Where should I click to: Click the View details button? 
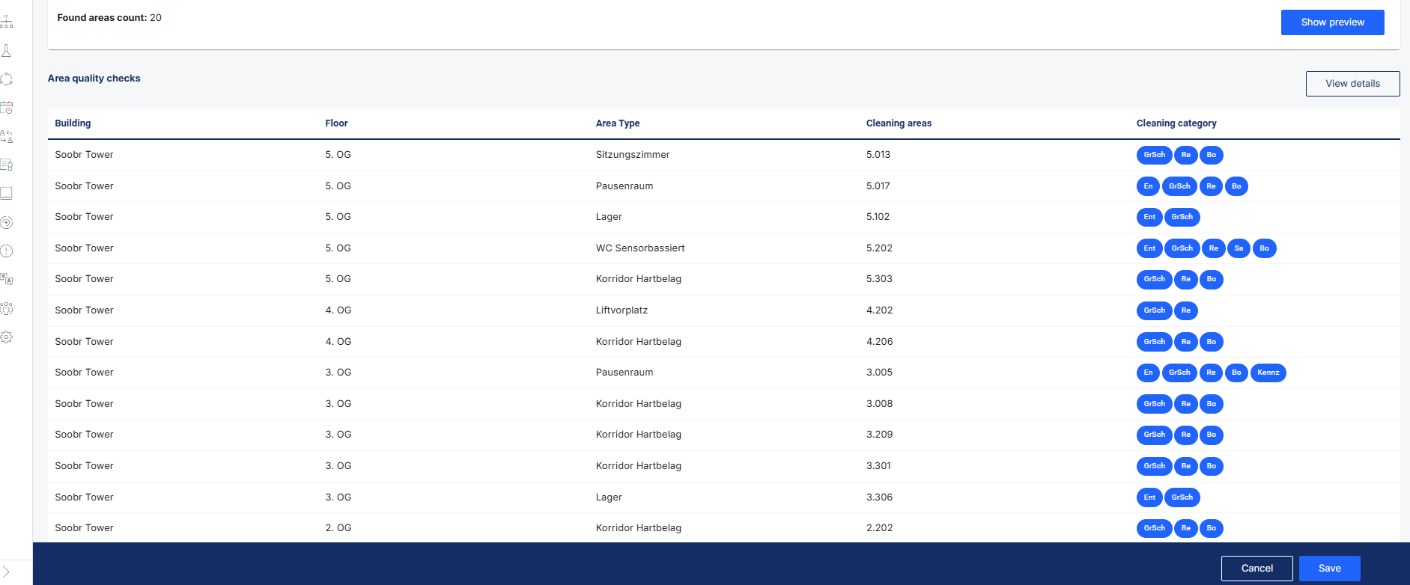pyautogui.click(x=1352, y=84)
